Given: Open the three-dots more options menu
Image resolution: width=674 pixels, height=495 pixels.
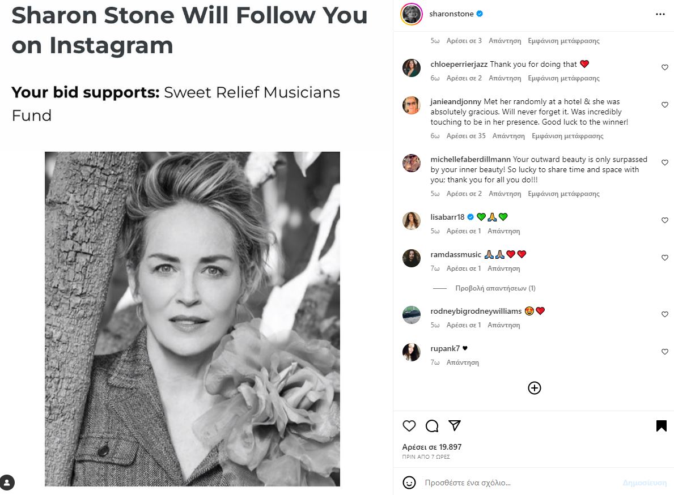Looking at the screenshot, I should pyautogui.click(x=660, y=14).
